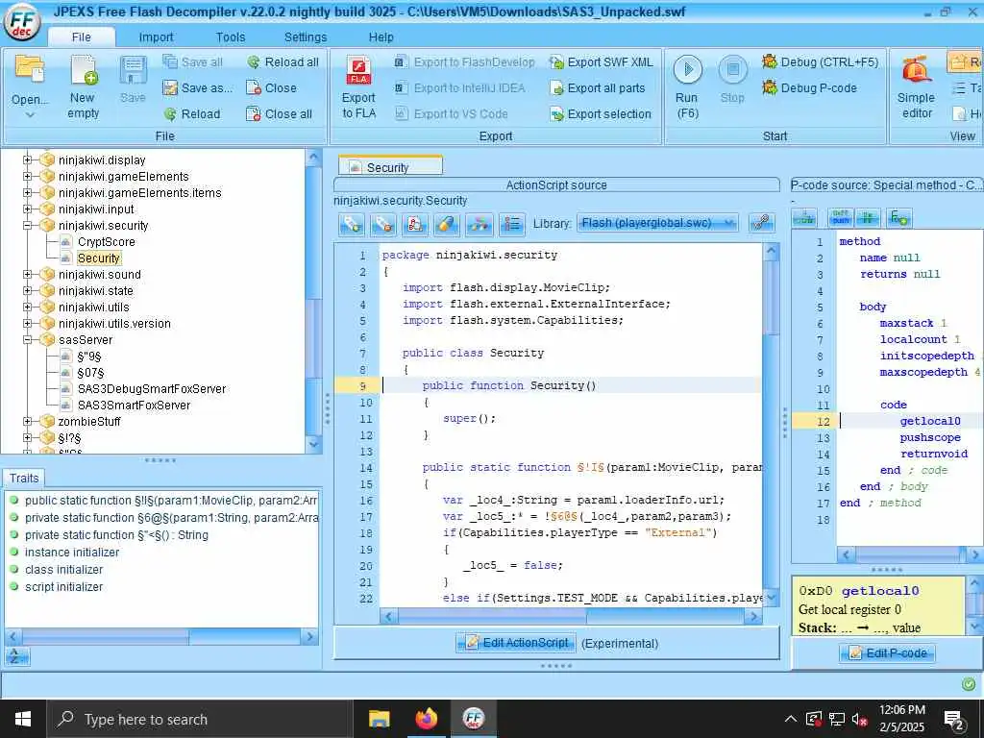984x738 pixels.
Task: Click the Windows Start button
Action: coord(23,719)
